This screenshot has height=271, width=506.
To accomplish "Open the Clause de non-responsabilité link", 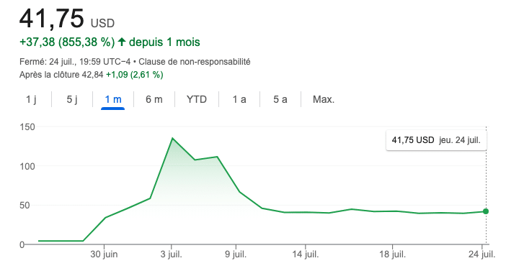I will pos(195,62).
